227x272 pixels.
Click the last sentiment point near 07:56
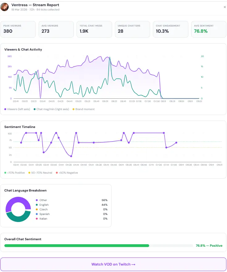176,142
